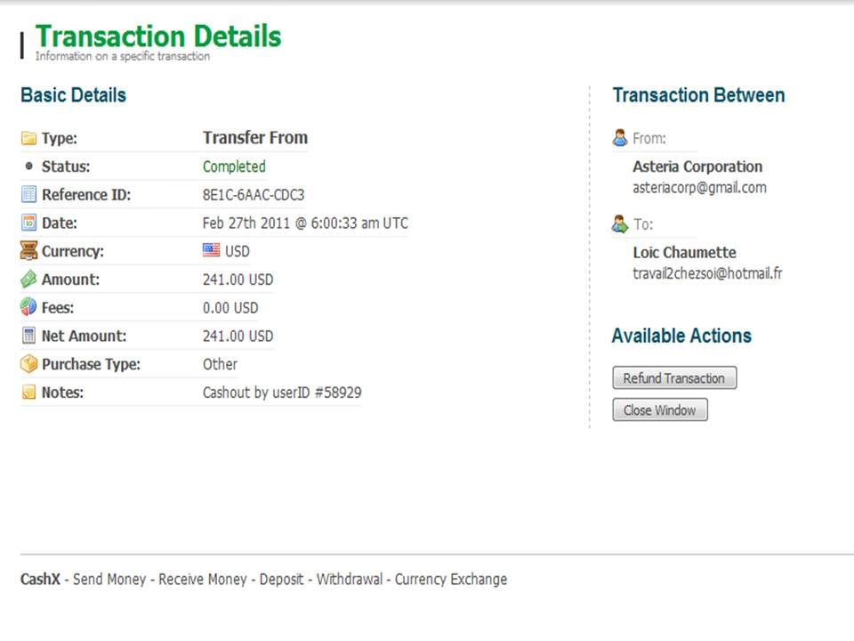Click the Reference ID document icon
854x641 pixels.
pyautogui.click(x=28, y=195)
